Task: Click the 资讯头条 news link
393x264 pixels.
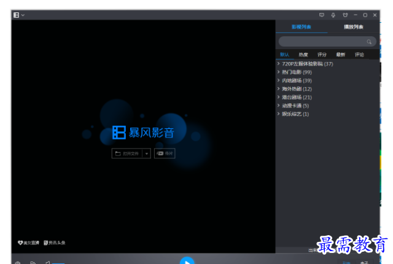Action: pyautogui.click(x=55, y=243)
